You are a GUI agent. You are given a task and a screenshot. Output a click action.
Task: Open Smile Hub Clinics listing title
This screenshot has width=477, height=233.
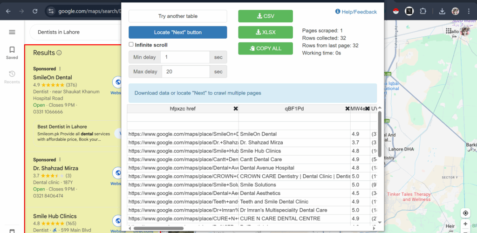(55, 216)
